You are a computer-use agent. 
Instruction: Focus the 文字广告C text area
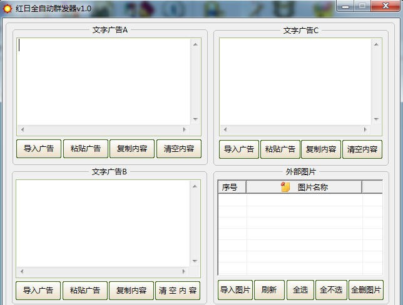click(295, 82)
